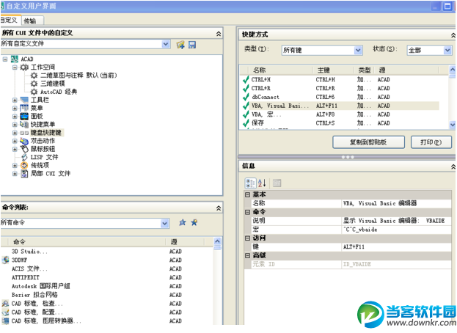This screenshot has height=333, width=457.
Task: Switch to the 传输 tab
Action: click(32, 21)
